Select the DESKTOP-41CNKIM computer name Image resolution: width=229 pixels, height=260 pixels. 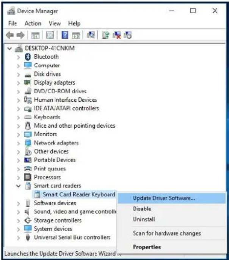coord(50,48)
